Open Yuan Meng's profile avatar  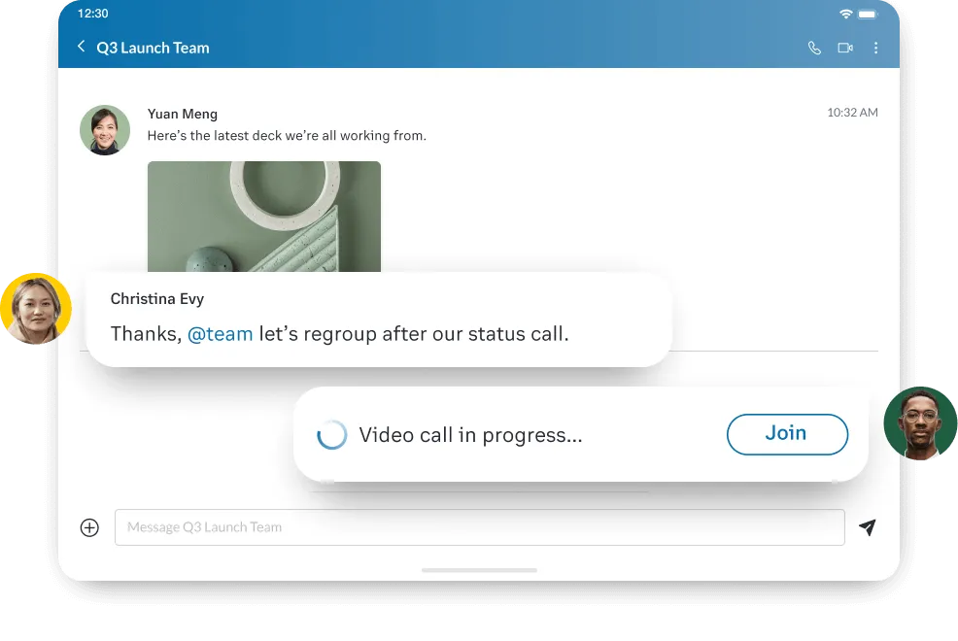[x=105, y=130]
